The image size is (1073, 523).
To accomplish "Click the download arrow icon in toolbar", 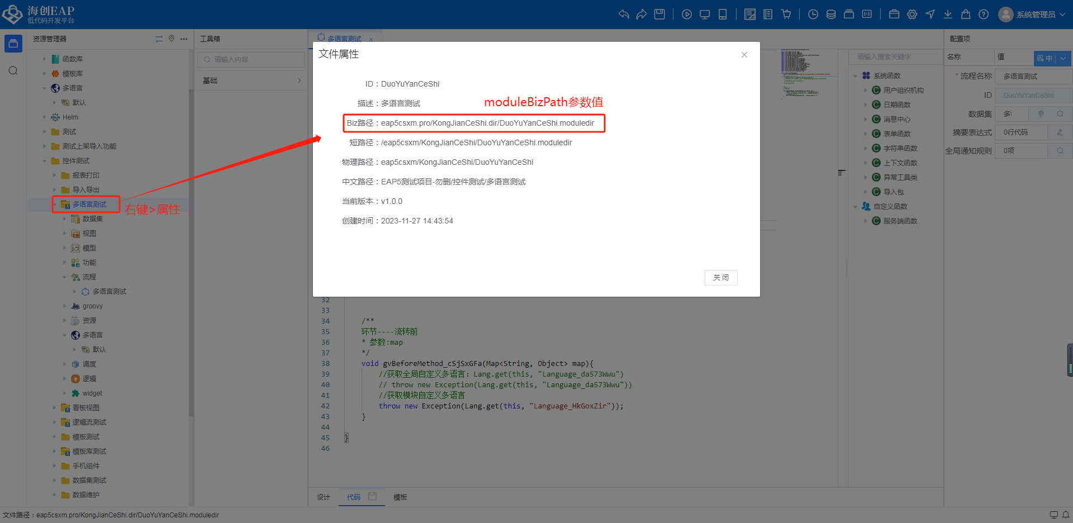I will (x=948, y=15).
